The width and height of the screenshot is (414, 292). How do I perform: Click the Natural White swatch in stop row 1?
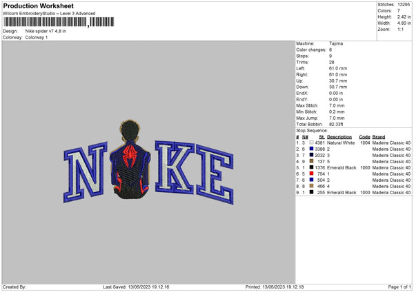(312, 143)
